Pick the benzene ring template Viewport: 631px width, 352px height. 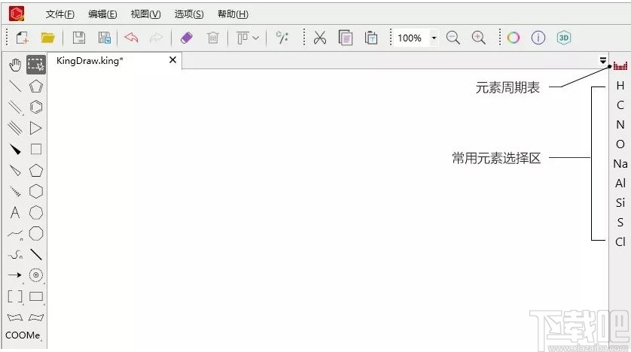pyautogui.click(x=36, y=107)
